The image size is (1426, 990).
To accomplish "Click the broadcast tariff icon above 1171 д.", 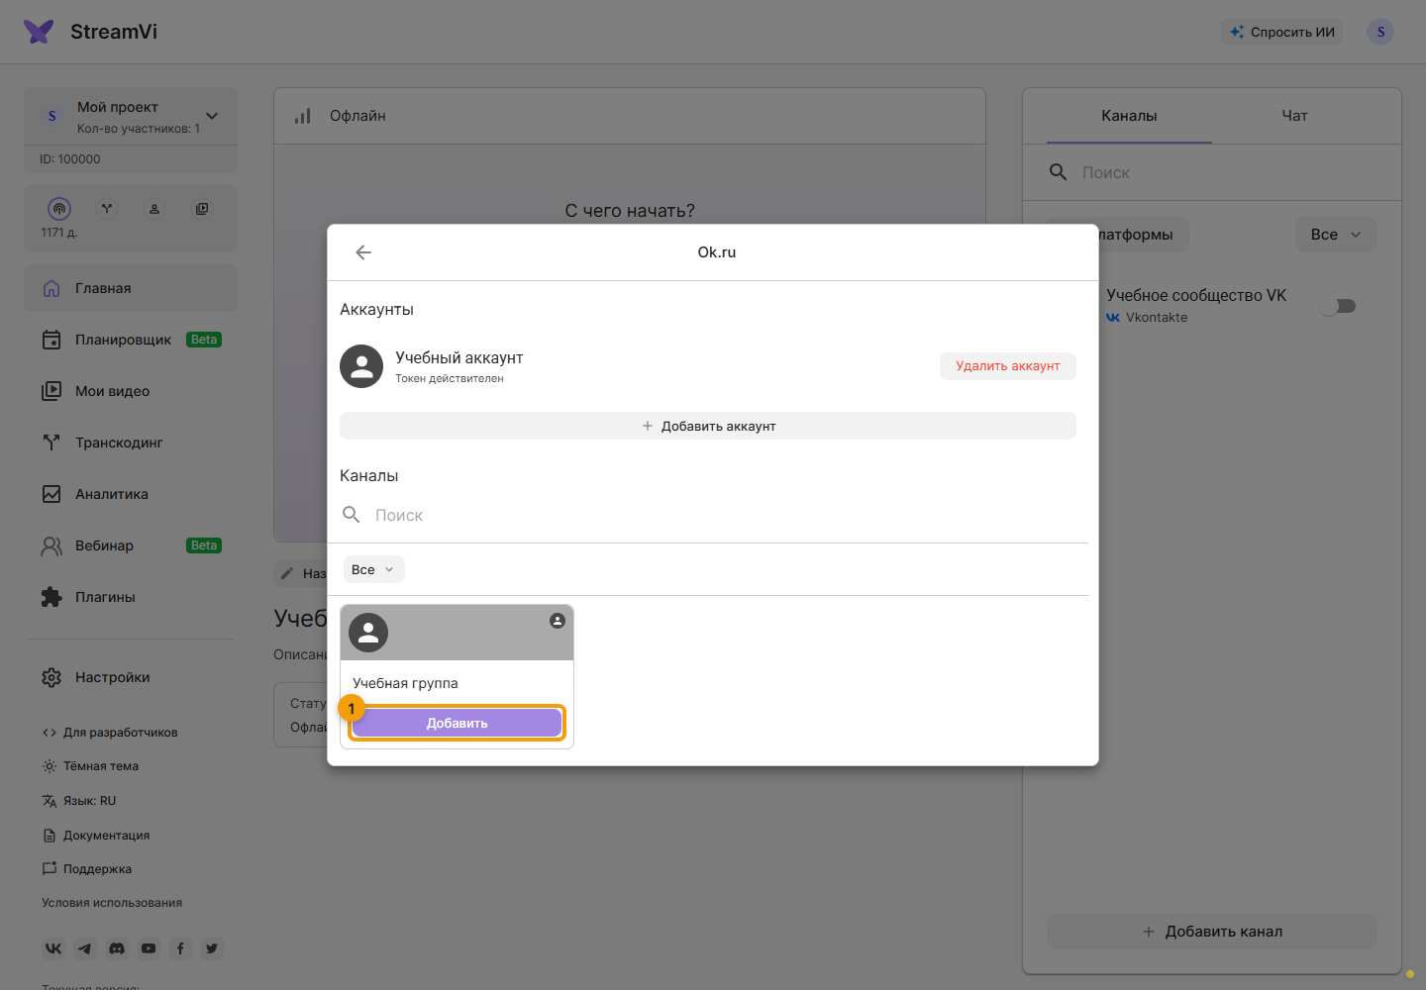I will (x=59, y=209).
